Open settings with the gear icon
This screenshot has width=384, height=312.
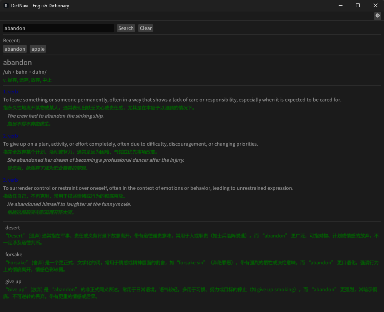[x=377, y=16]
